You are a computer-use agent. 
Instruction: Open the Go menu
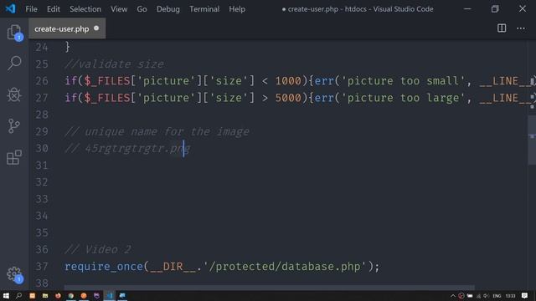click(142, 9)
